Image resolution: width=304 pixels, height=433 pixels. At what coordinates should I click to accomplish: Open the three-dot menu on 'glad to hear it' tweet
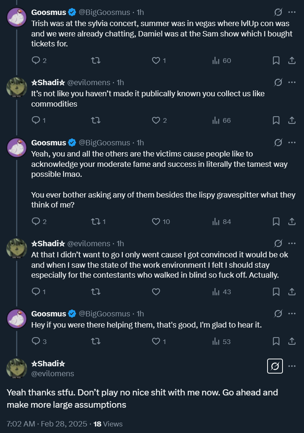coord(292,314)
